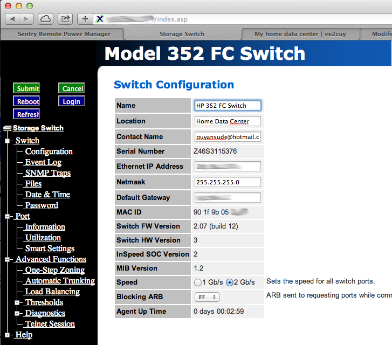Open the Blocking ARB dropdown
Screen dimensions: 392x345
pos(207,297)
